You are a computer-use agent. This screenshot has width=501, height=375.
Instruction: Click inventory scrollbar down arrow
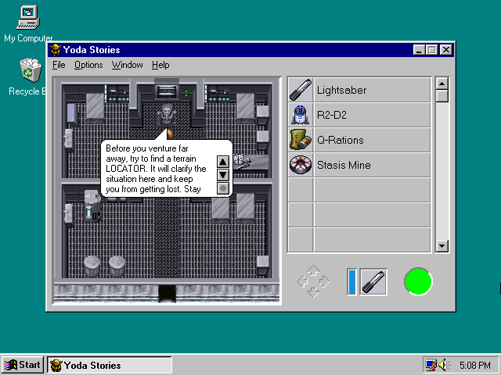pos(442,246)
